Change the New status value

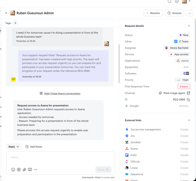184,35
